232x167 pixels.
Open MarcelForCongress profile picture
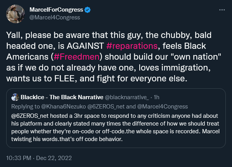coord(16,14)
